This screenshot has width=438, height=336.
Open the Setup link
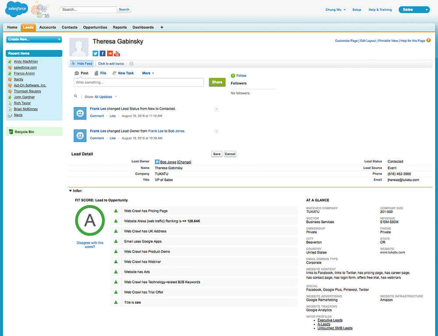click(x=357, y=10)
